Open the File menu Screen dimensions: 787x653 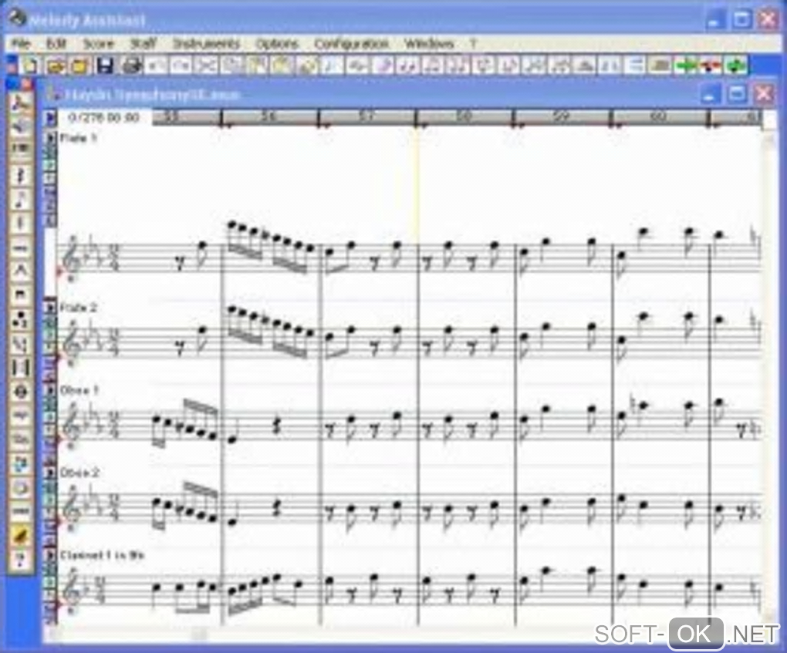point(21,44)
